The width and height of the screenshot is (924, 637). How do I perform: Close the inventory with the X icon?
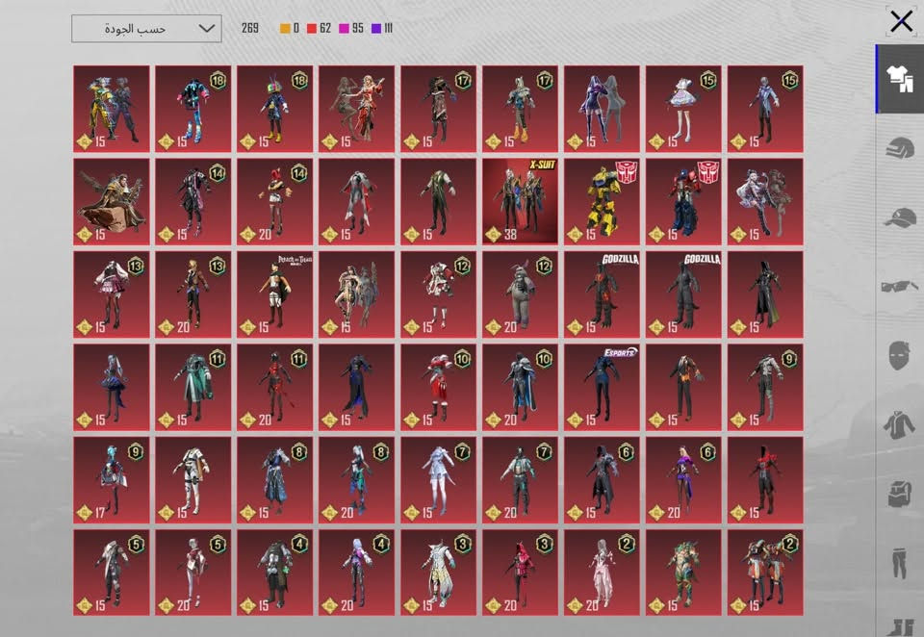901,22
